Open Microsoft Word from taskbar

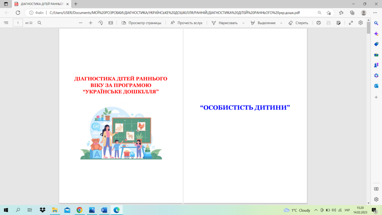[x=104, y=210]
